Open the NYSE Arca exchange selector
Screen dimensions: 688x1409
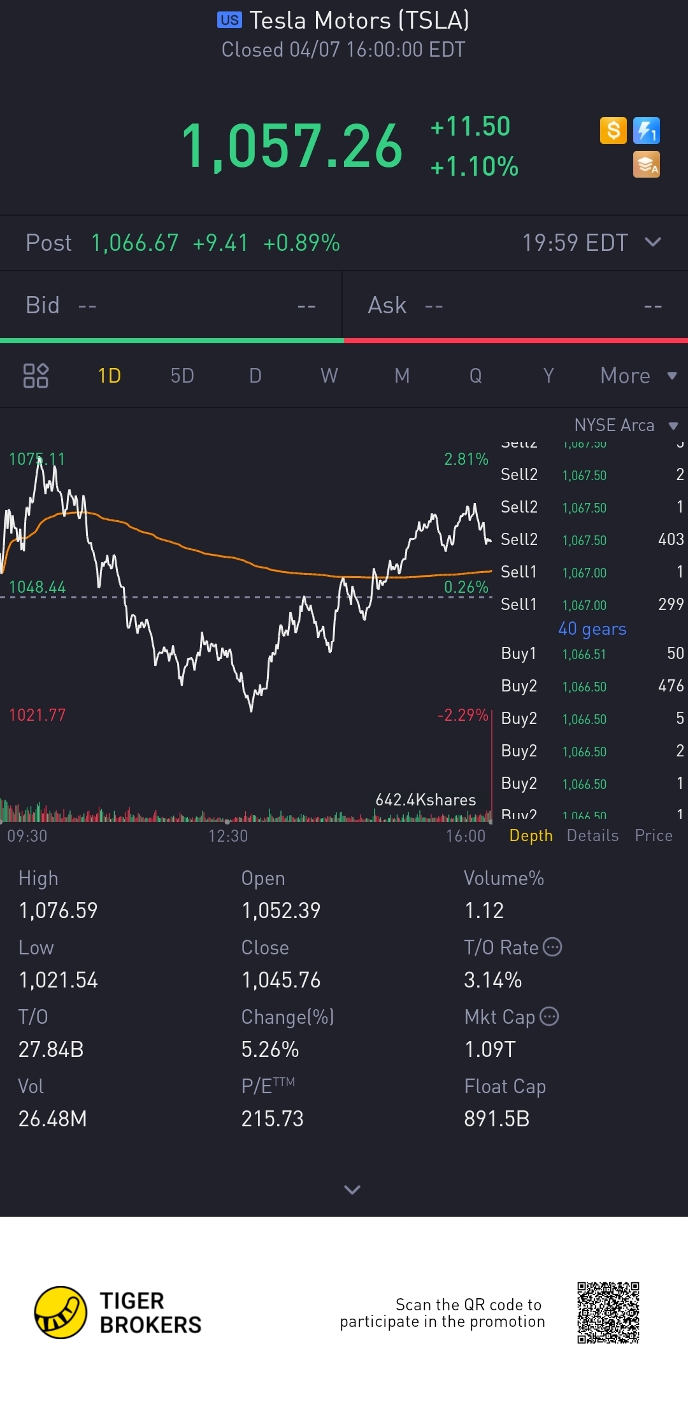pyautogui.click(x=626, y=425)
